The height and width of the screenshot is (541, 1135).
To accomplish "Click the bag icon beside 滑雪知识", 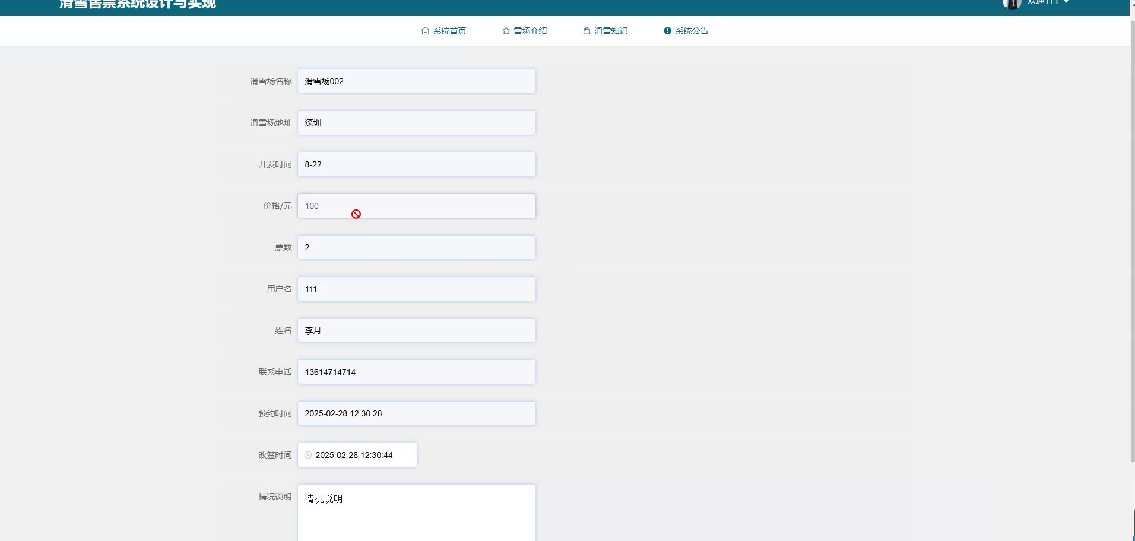I will (586, 31).
